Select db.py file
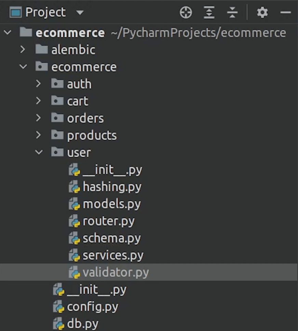This screenshot has width=298, height=331. 83,324
